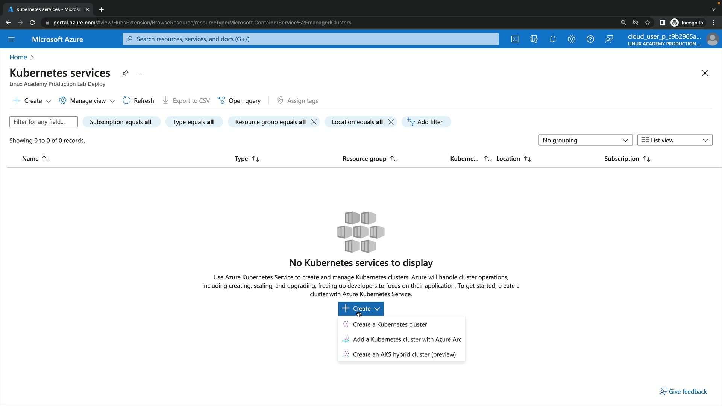Open the List view dropdown
The width and height of the screenshot is (722, 406).
pos(675,140)
